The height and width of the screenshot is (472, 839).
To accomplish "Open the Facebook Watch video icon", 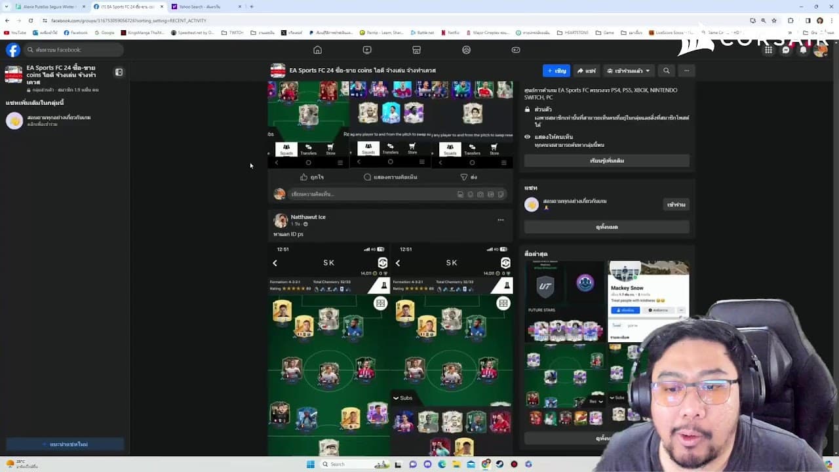I will (367, 50).
